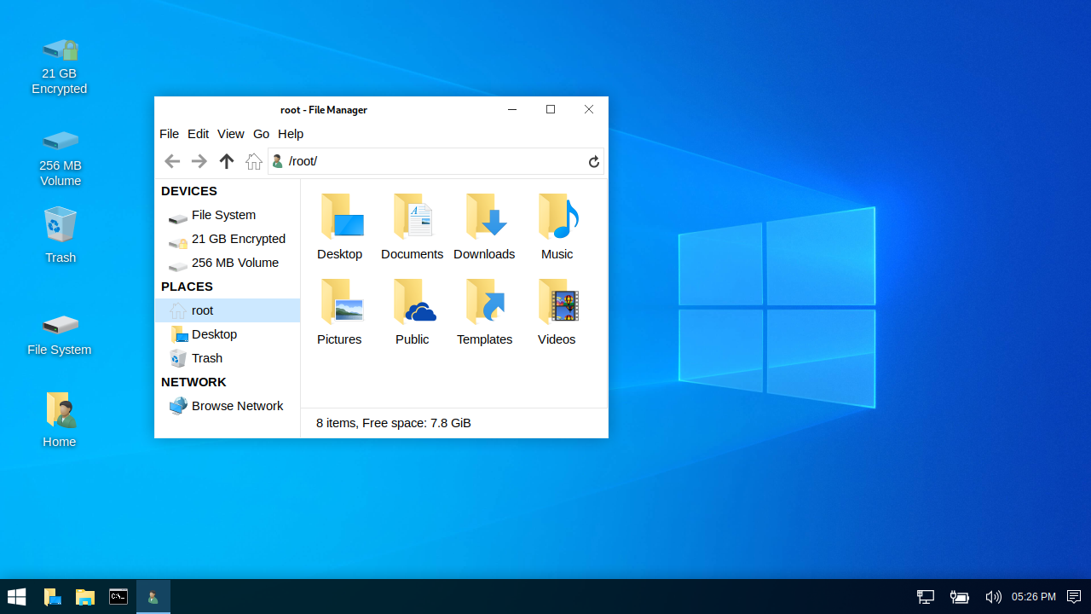The height and width of the screenshot is (614, 1091).
Task: Maximize the File Manager window
Action: tap(551, 109)
